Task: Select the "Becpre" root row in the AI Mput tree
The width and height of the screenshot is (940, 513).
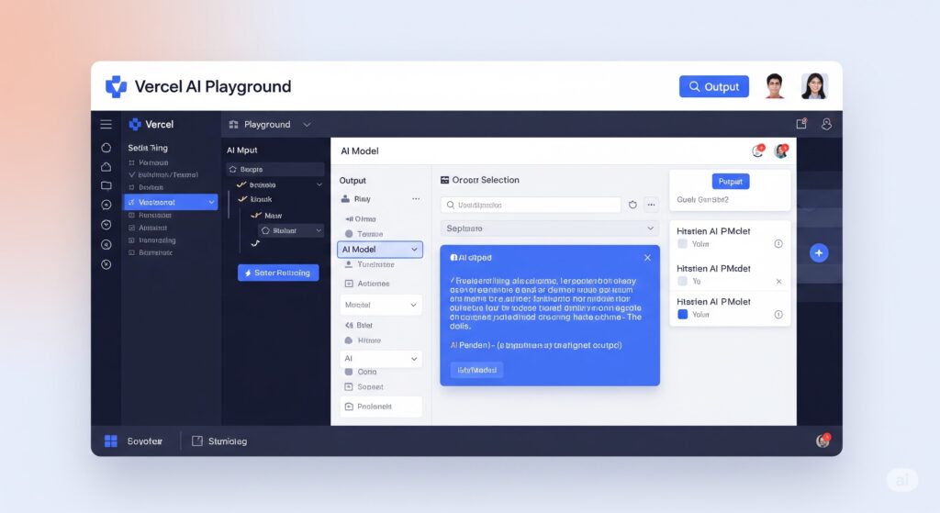Action: pos(275,170)
